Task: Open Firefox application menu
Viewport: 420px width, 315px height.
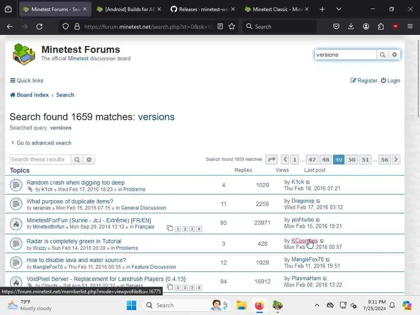Action: point(410,26)
